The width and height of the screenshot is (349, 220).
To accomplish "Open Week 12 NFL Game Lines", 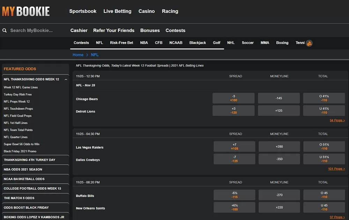I will tap(21, 87).
